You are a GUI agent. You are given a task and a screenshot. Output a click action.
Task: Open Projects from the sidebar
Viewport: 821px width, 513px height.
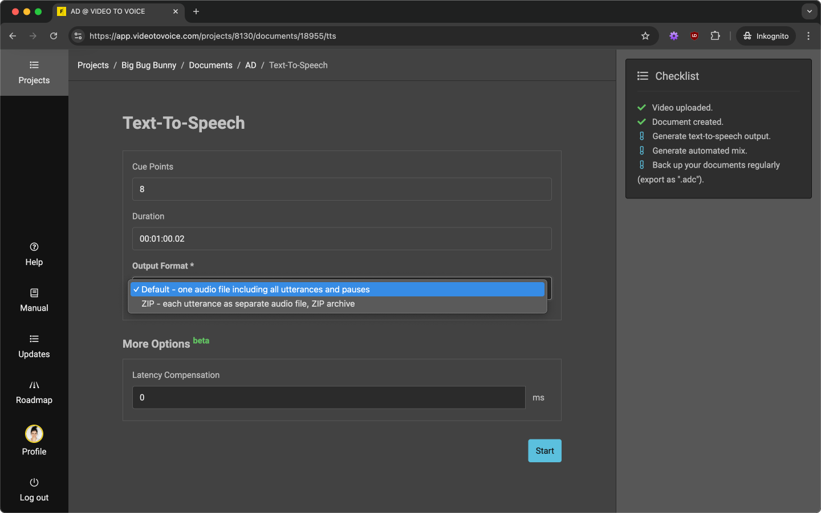coord(34,72)
